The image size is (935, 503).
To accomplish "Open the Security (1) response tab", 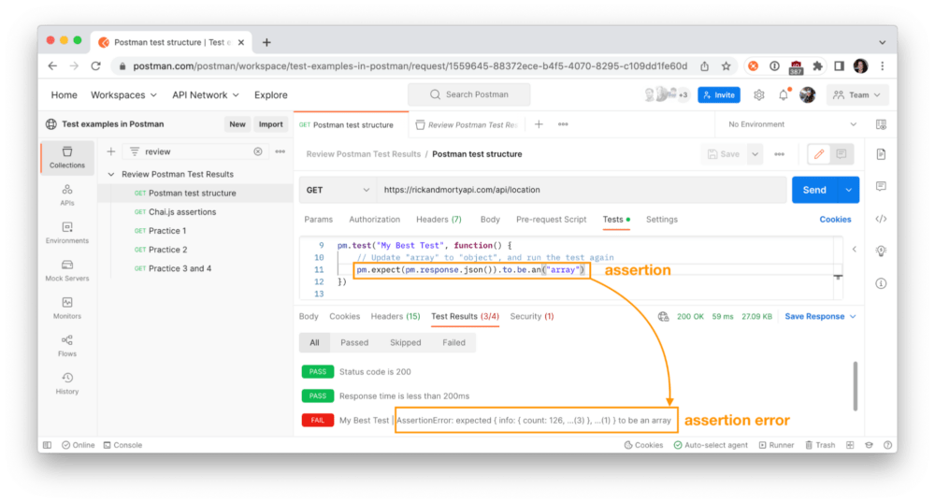I will point(531,316).
